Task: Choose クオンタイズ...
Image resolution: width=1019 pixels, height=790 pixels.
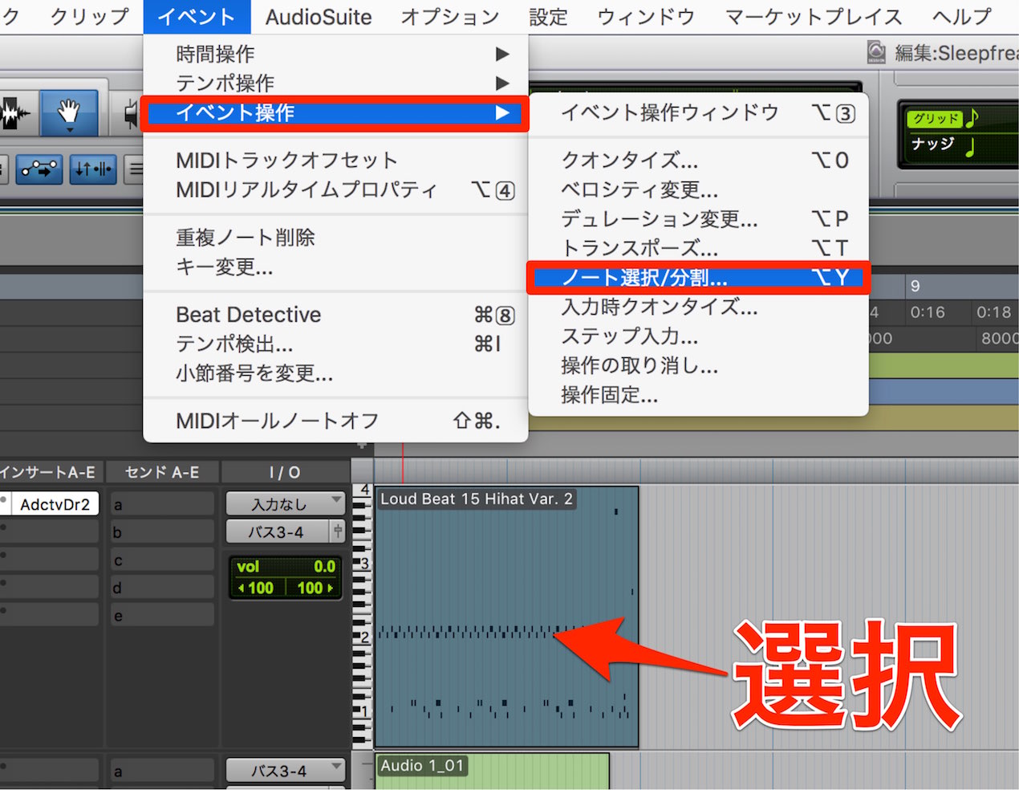Action: (698, 161)
